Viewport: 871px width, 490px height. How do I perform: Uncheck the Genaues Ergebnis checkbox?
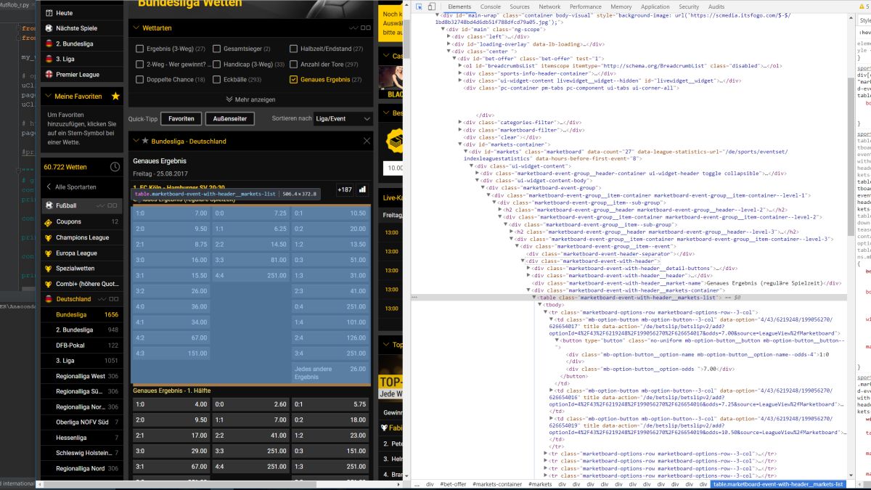coord(293,79)
